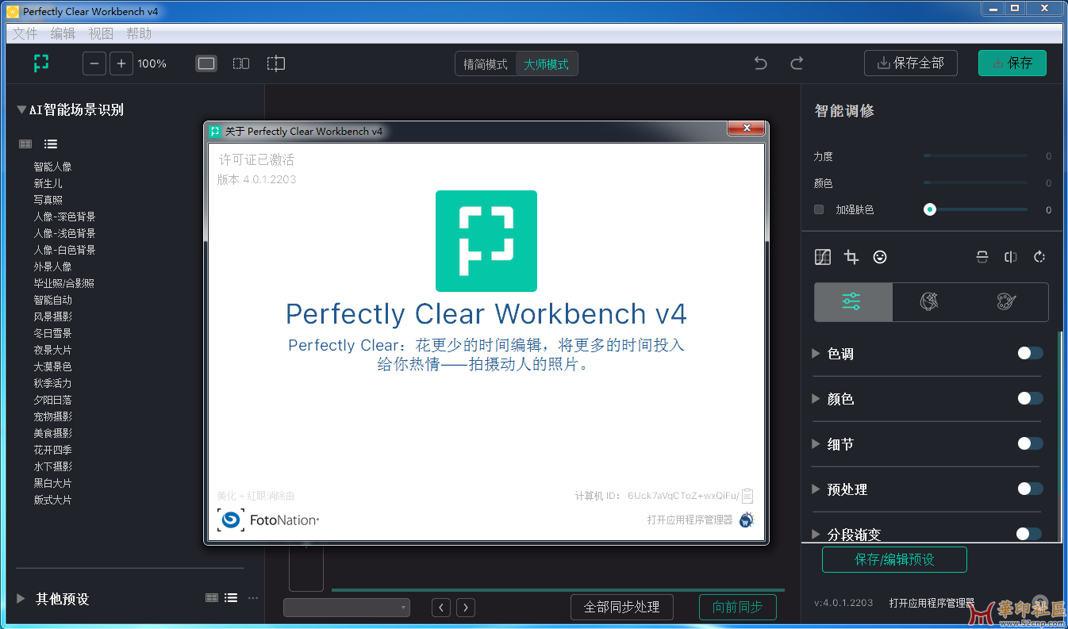1068x629 pixels.
Task: Click the app manager icon in About dialog
Action: coord(747,520)
